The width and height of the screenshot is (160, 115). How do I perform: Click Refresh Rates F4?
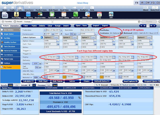click(102, 81)
